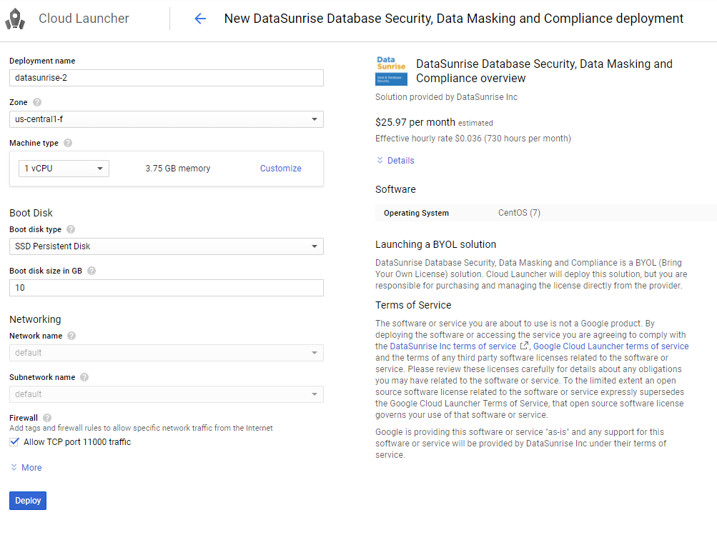Open help icon next to Subnetwork name
Screen dimensions: 717x535
coord(84,377)
